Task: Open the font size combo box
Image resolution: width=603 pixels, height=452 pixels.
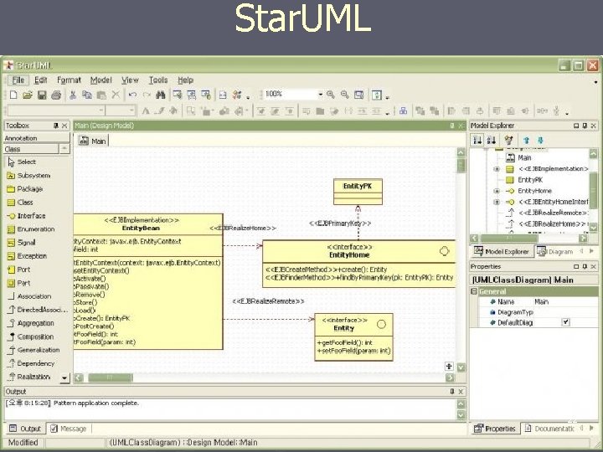Action: [121, 110]
